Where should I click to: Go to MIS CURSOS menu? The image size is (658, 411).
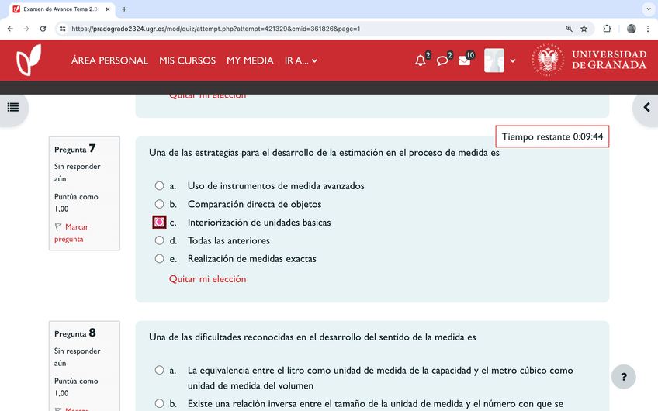point(187,60)
